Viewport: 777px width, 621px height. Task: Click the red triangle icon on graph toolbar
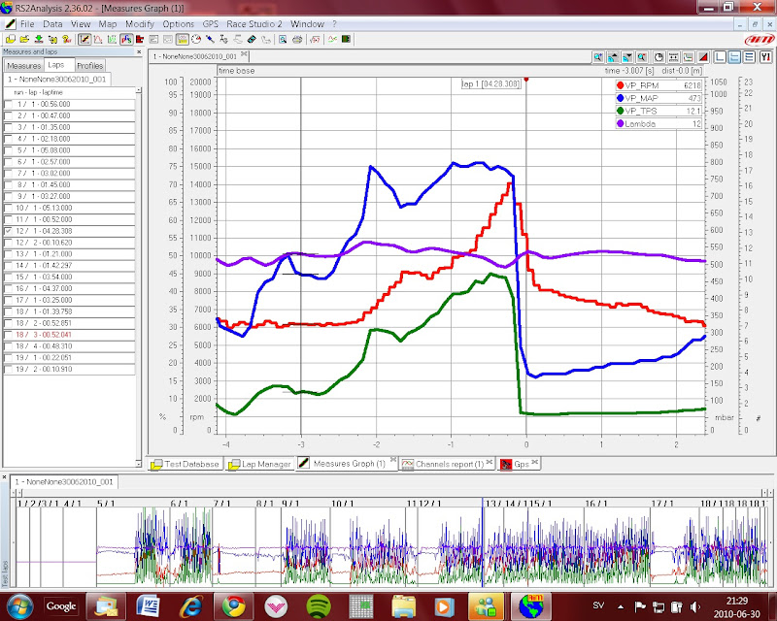pos(702,57)
